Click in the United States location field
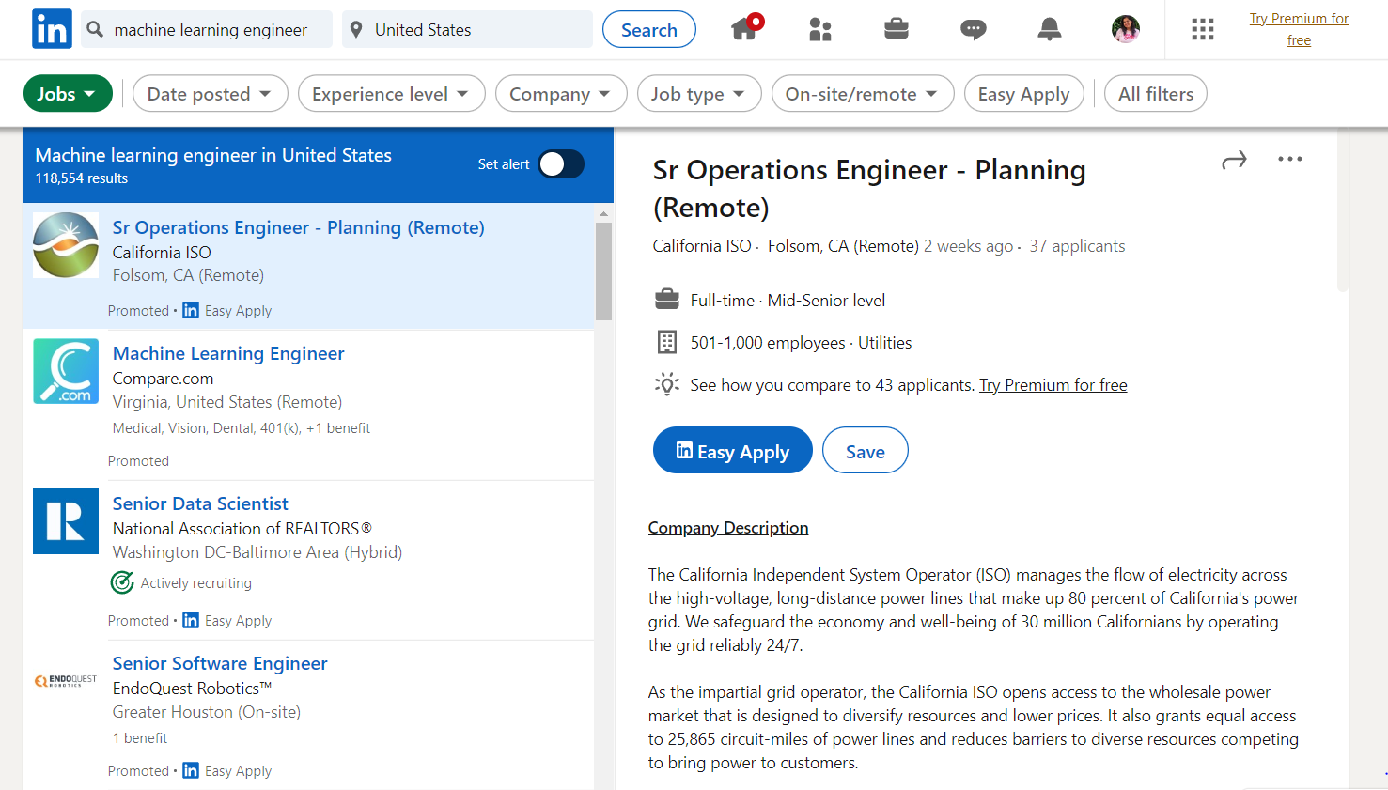 [x=467, y=29]
